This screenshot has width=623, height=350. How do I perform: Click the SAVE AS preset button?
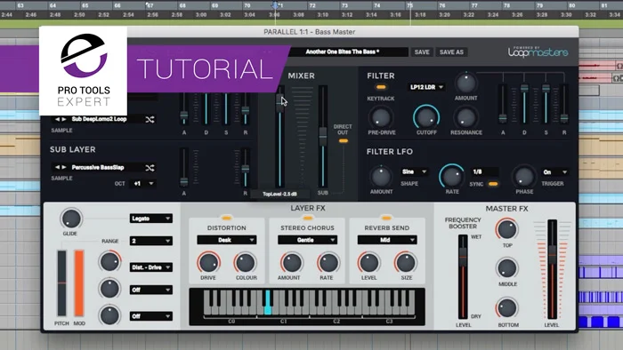point(451,52)
